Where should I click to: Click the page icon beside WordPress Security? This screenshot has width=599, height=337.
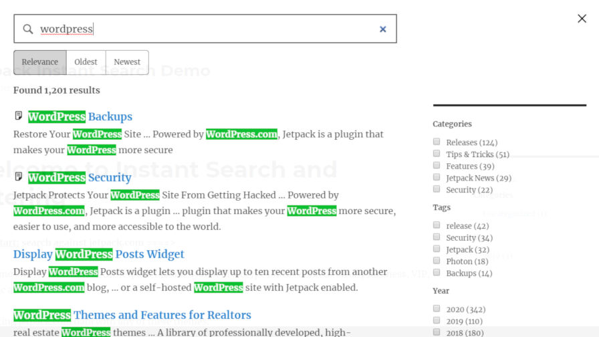19,177
